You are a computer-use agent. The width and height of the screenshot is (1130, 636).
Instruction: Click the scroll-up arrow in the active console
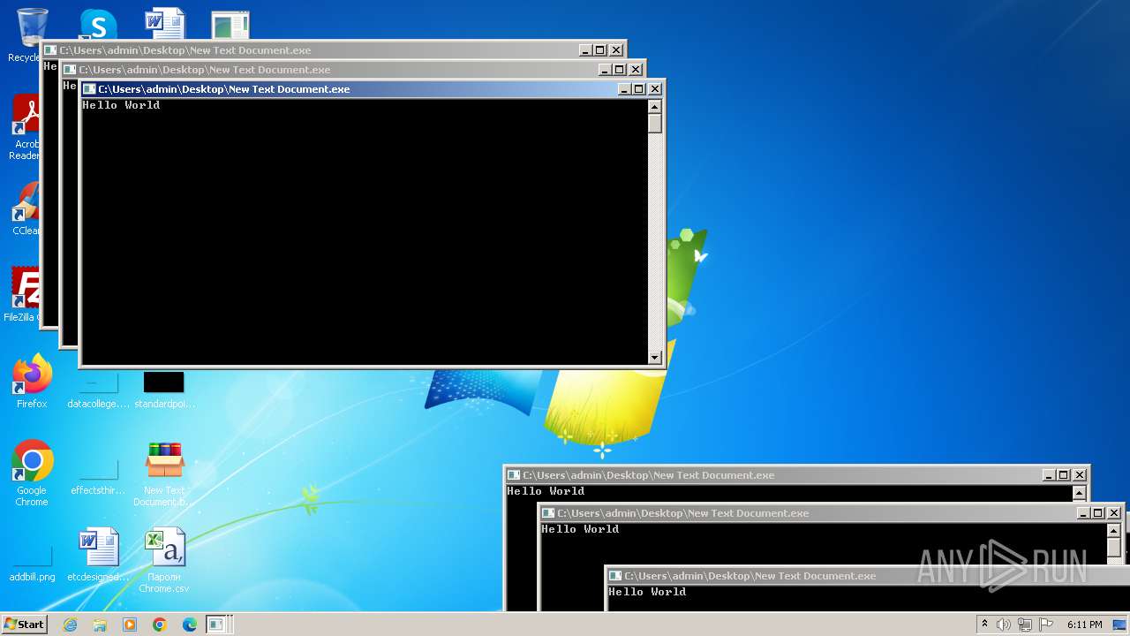coord(655,107)
